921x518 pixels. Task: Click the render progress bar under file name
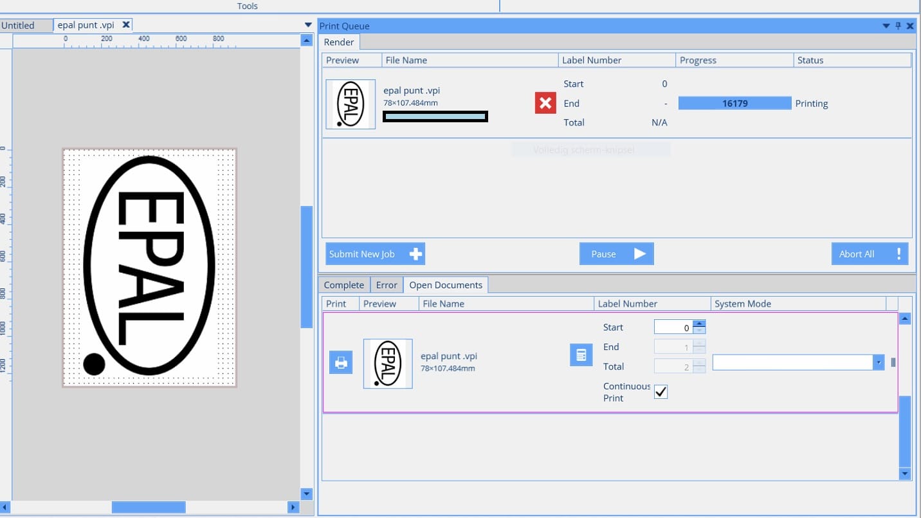[435, 116]
